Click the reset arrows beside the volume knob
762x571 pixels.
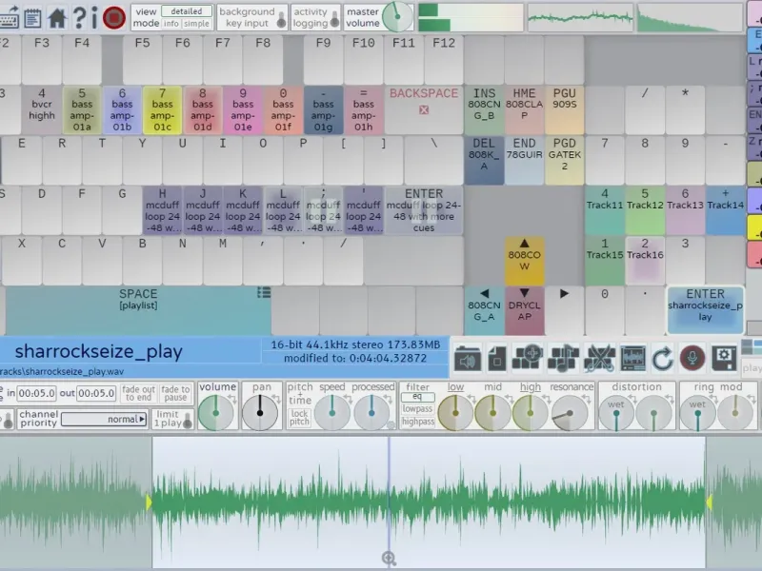pyautogui.click(x=231, y=399)
